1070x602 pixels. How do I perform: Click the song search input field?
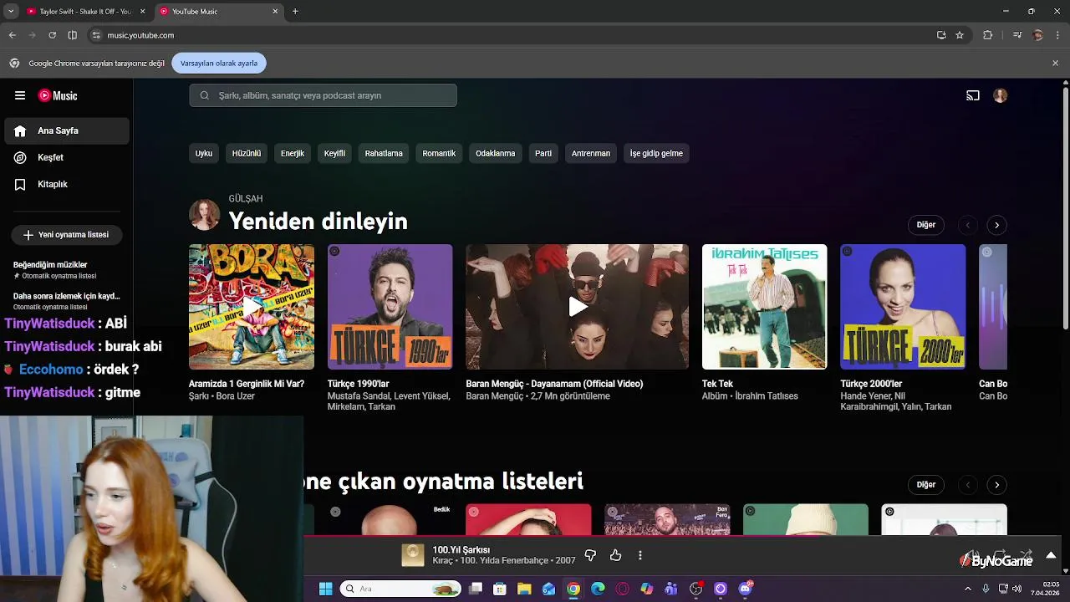click(x=323, y=95)
